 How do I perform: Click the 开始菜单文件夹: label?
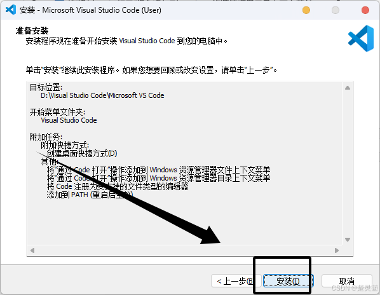point(57,112)
